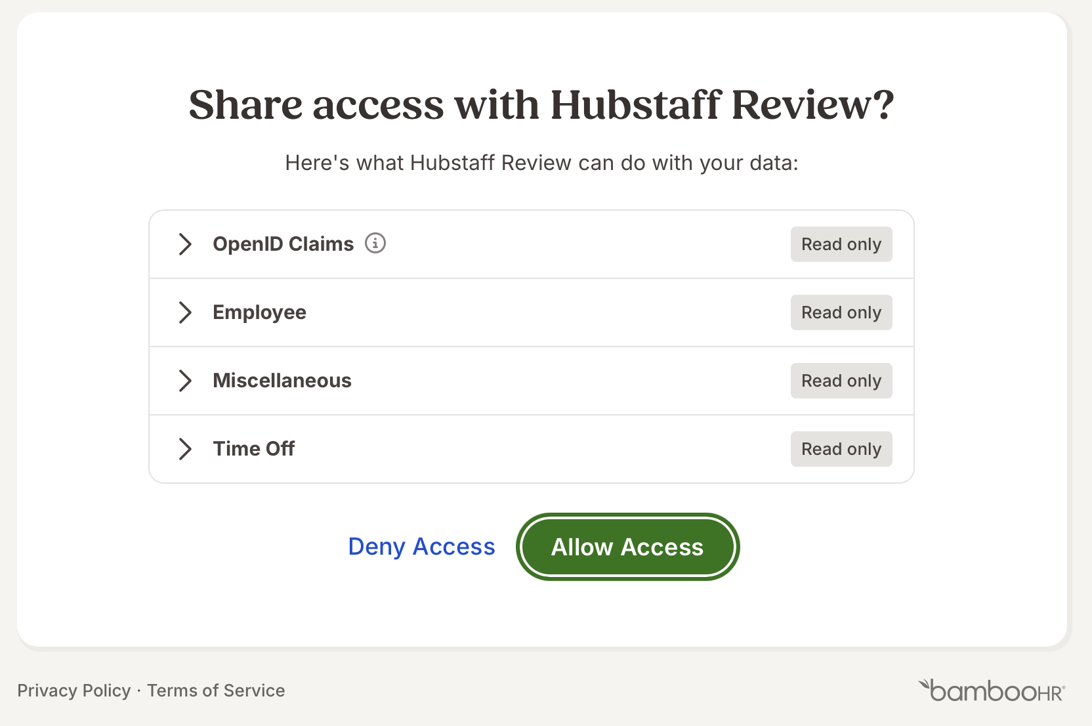Expand the Time Off chevron arrow
This screenshot has width=1092, height=726.
point(185,449)
